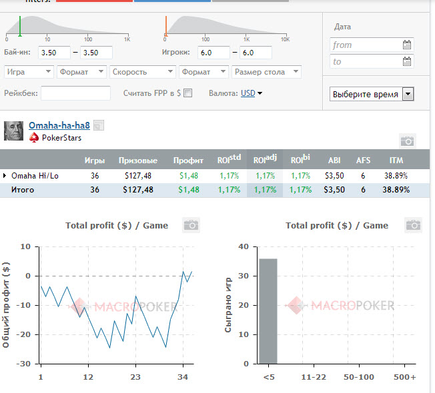Click the 38.89% ITM value in Итого row

pyautogui.click(x=396, y=190)
